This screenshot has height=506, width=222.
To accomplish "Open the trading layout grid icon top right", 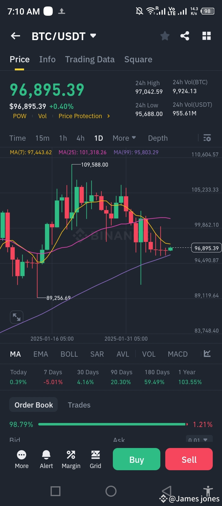I will (206, 36).
